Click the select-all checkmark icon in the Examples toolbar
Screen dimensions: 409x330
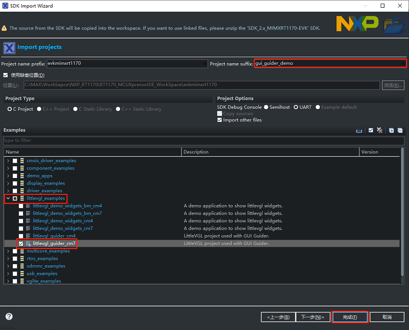tap(371, 130)
